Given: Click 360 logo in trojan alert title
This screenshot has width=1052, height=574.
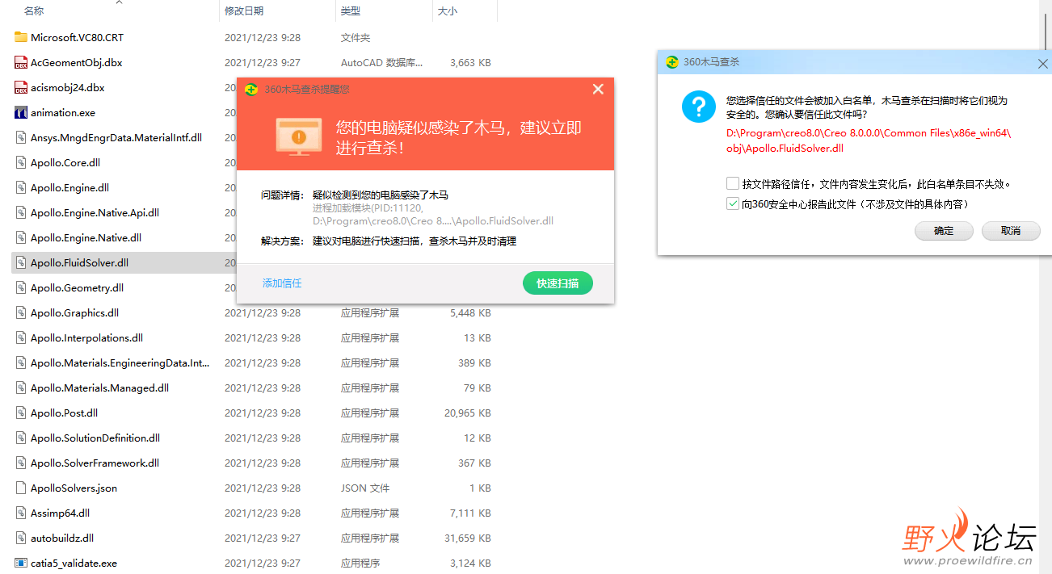Looking at the screenshot, I should point(251,89).
